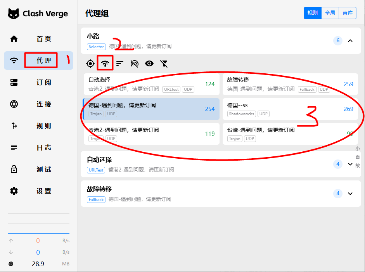Select 规则 rule mode button
Screen dimensions: 365x272
313,13
